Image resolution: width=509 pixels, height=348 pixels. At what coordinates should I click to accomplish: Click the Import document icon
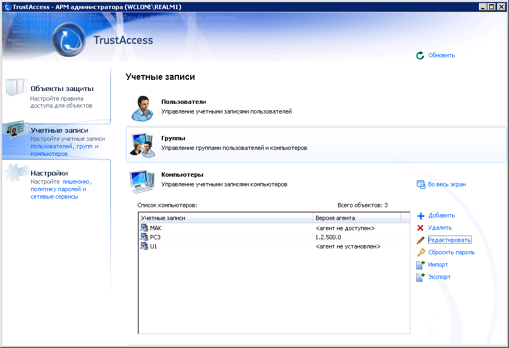(421, 264)
